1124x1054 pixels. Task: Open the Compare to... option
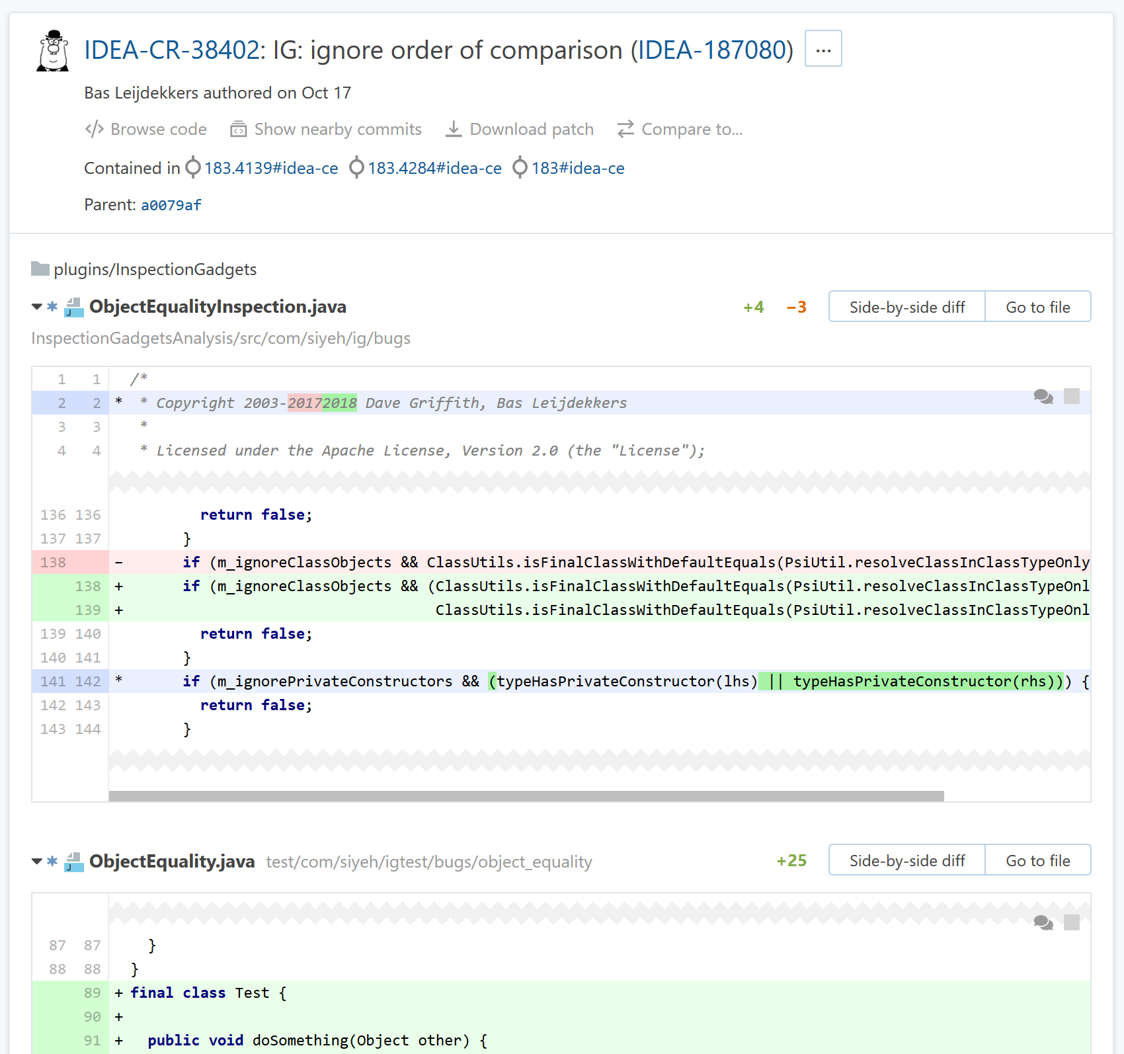(680, 129)
